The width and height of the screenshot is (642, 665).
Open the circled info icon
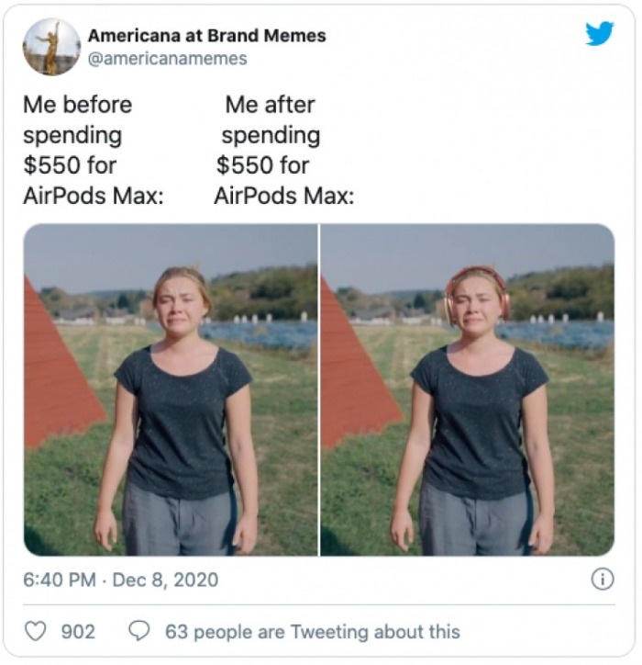[603, 580]
